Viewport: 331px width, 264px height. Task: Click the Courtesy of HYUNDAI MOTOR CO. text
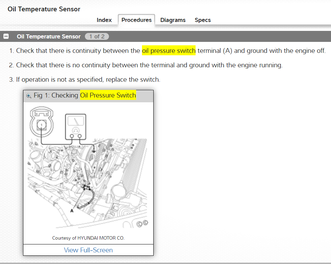click(x=88, y=238)
